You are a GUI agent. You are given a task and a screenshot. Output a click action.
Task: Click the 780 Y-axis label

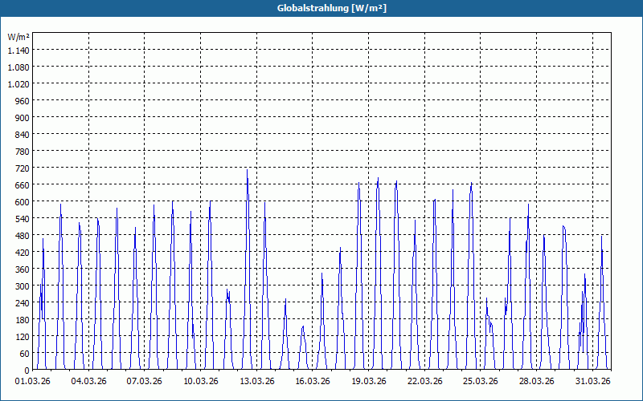[x=23, y=152]
